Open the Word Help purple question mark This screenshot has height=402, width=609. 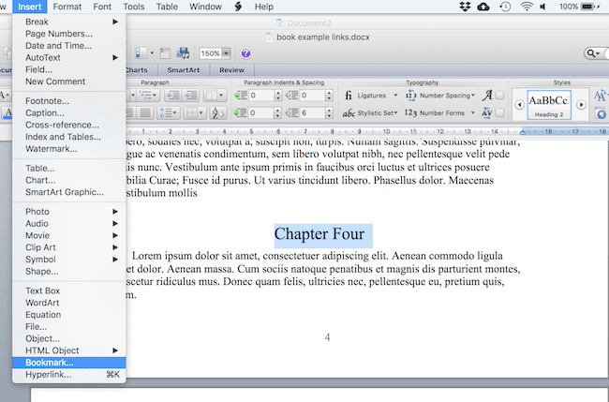coord(245,53)
